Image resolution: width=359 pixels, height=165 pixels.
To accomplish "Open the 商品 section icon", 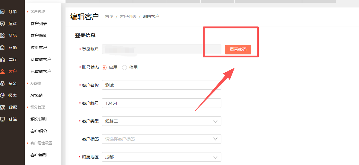I will 2,36.
